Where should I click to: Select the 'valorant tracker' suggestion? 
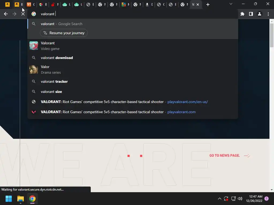(x=133, y=81)
